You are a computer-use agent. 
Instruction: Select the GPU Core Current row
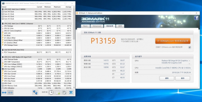[x=36, y=71]
